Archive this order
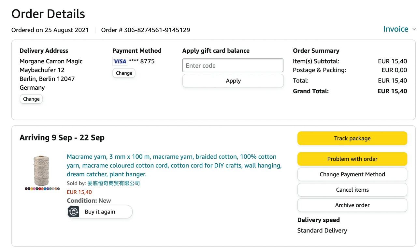 (x=352, y=205)
